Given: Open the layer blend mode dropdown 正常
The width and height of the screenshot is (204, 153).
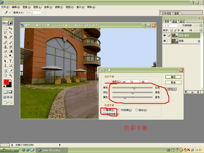Looking at the screenshot, I should pos(179,26).
